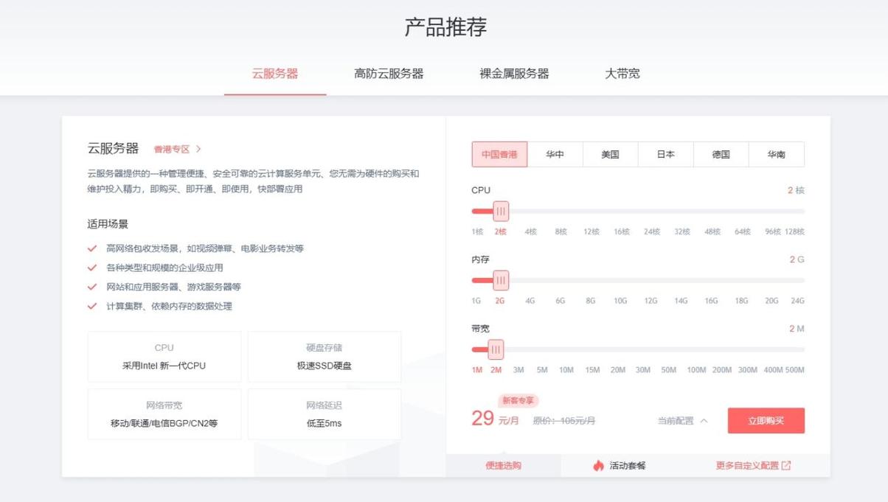Click the CPU slider handle

pyautogui.click(x=501, y=212)
